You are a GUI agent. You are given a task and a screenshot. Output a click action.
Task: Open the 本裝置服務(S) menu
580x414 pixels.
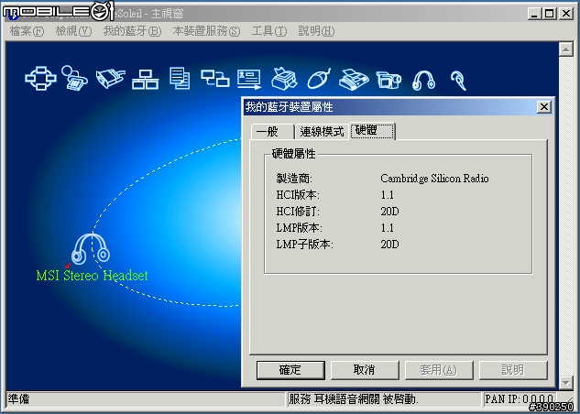coord(206,31)
